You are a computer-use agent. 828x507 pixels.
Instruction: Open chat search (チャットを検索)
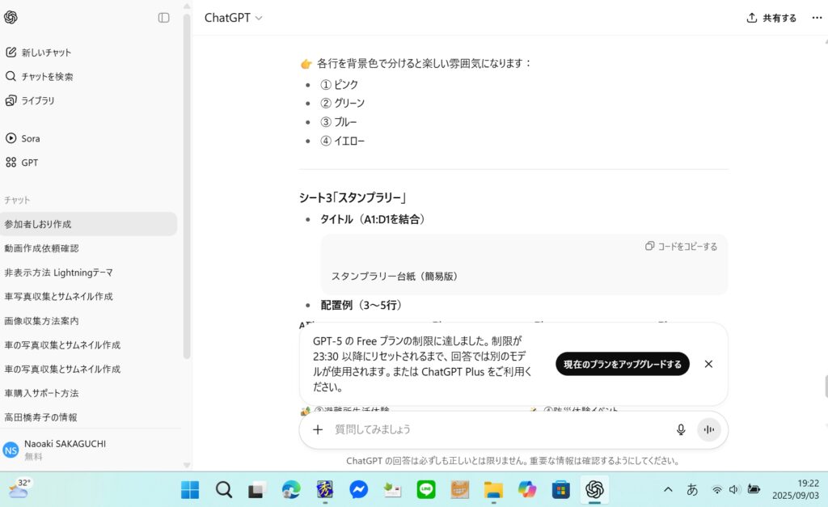click(39, 77)
